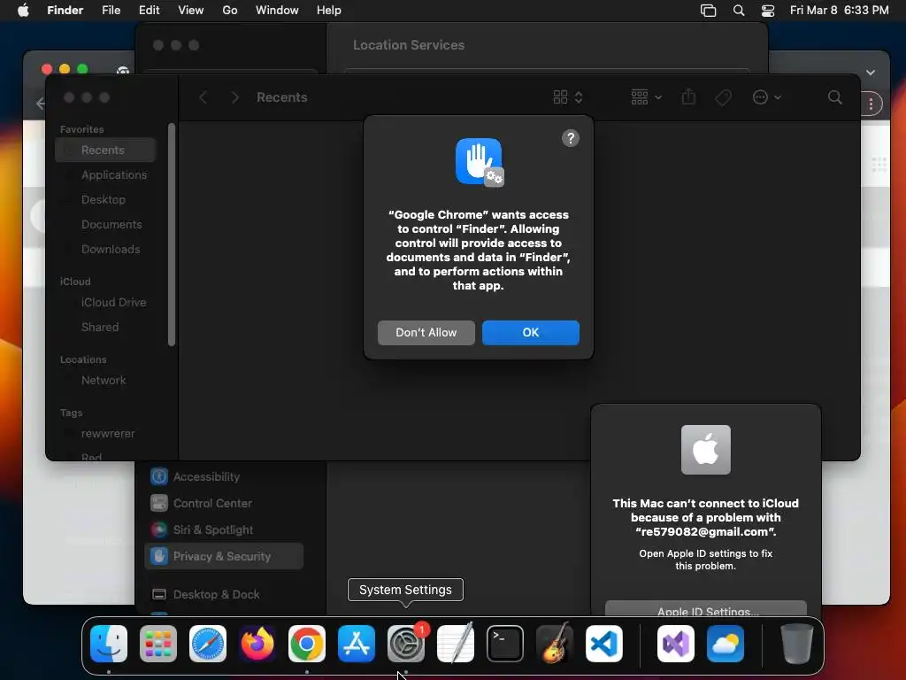The image size is (906, 680).
Task: Click the Finder sidebar scrollbar
Action: coord(171,234)
